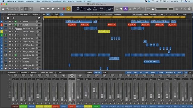
Task: Click the red Record button
Action: [64, 9]
